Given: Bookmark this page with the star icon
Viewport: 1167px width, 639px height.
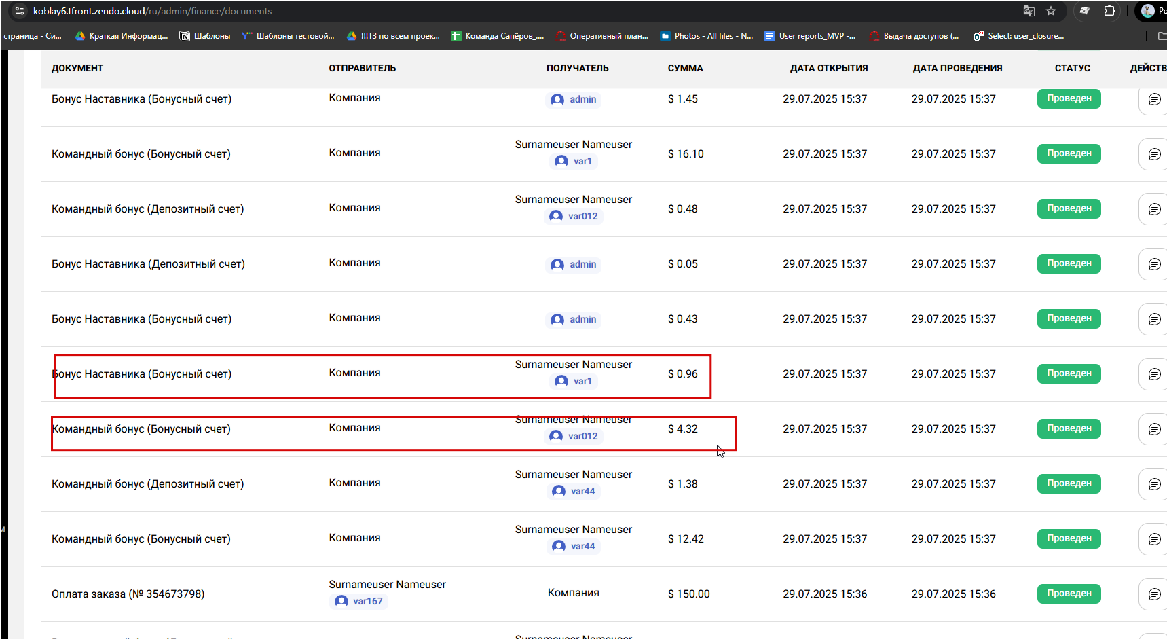Looking at the screenshot, I should 1051,11.
